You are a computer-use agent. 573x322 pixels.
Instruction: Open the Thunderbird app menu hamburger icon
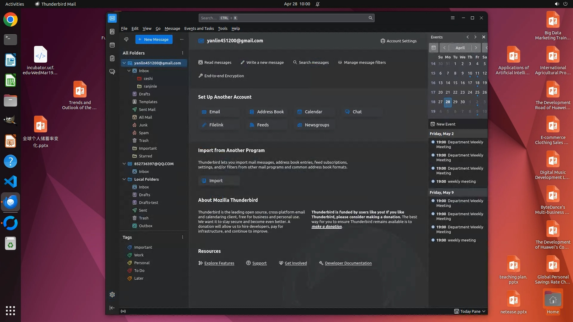[453, 18]
